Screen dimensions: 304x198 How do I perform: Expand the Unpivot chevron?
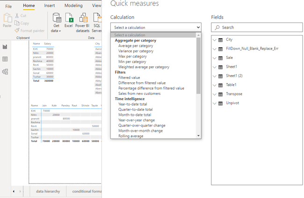[214, 104]
